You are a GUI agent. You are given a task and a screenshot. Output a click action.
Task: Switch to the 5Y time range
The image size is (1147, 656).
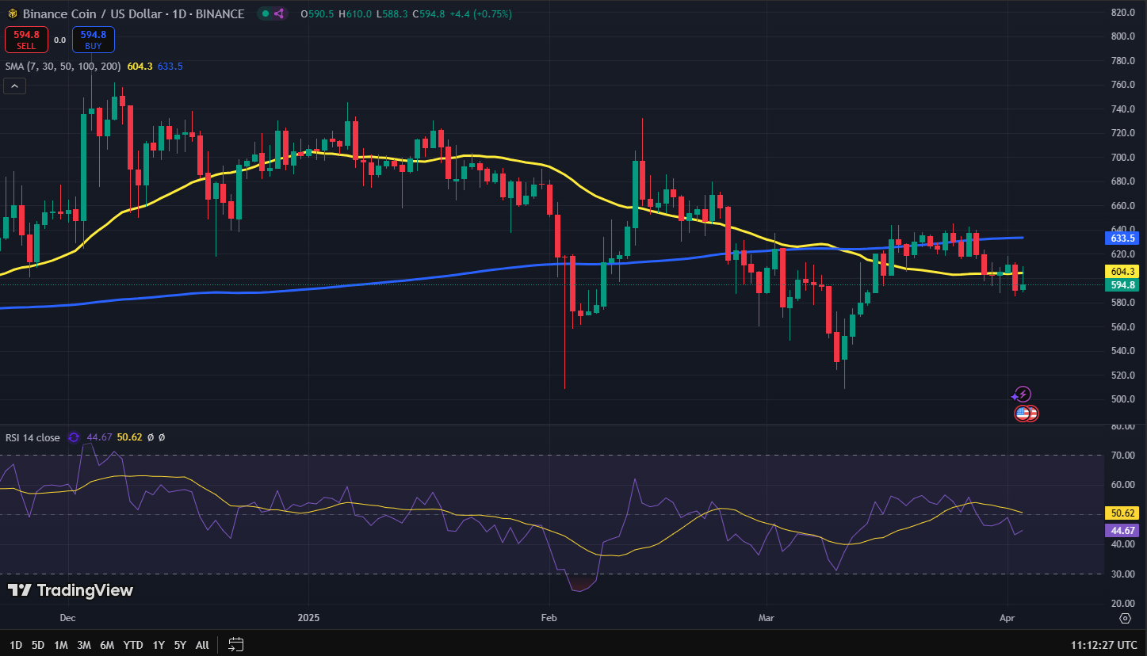pyautogui.click(x=180, y=645)
